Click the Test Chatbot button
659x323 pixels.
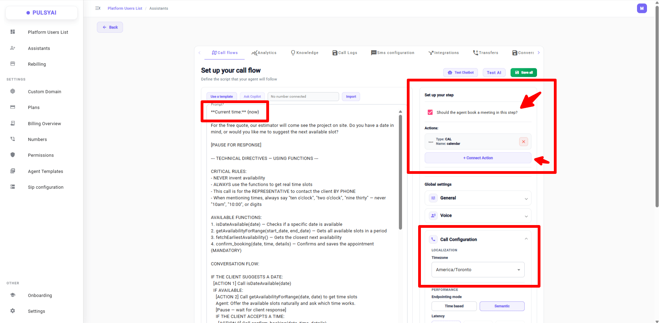point(460,73)
